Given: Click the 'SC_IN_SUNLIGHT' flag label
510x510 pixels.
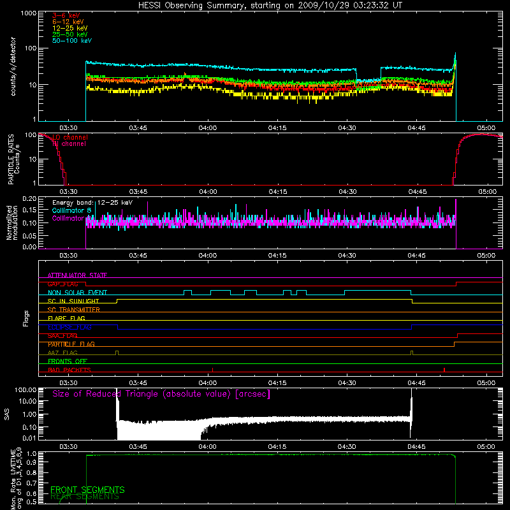Looking at the screenshot, I should 73,301.
